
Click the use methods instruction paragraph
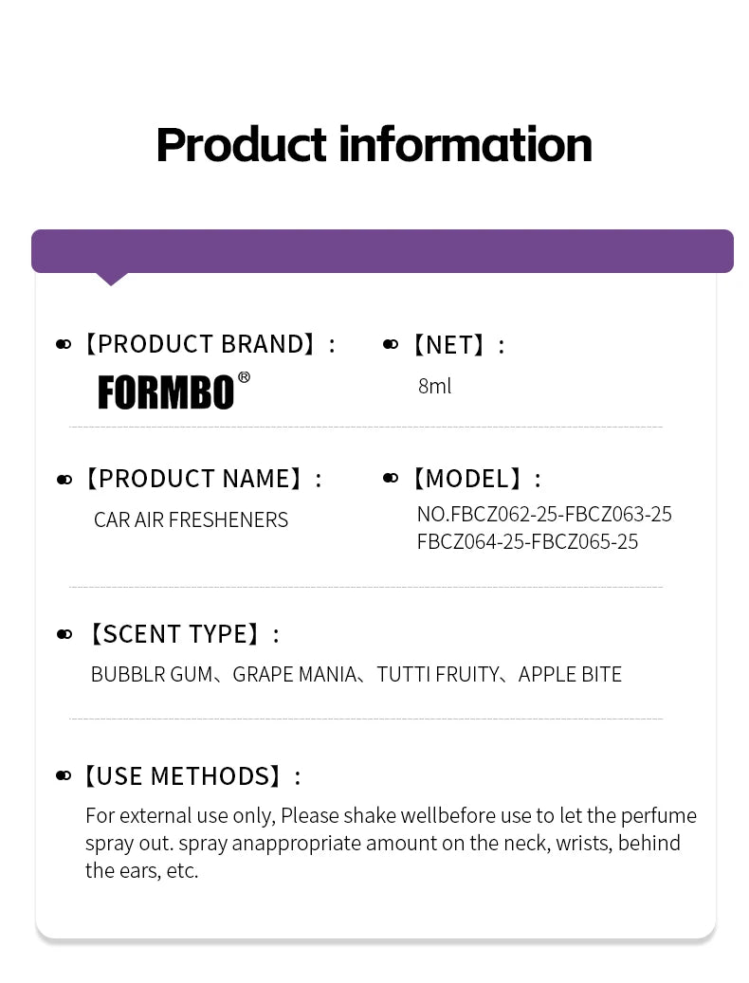(x=392, y=844)
